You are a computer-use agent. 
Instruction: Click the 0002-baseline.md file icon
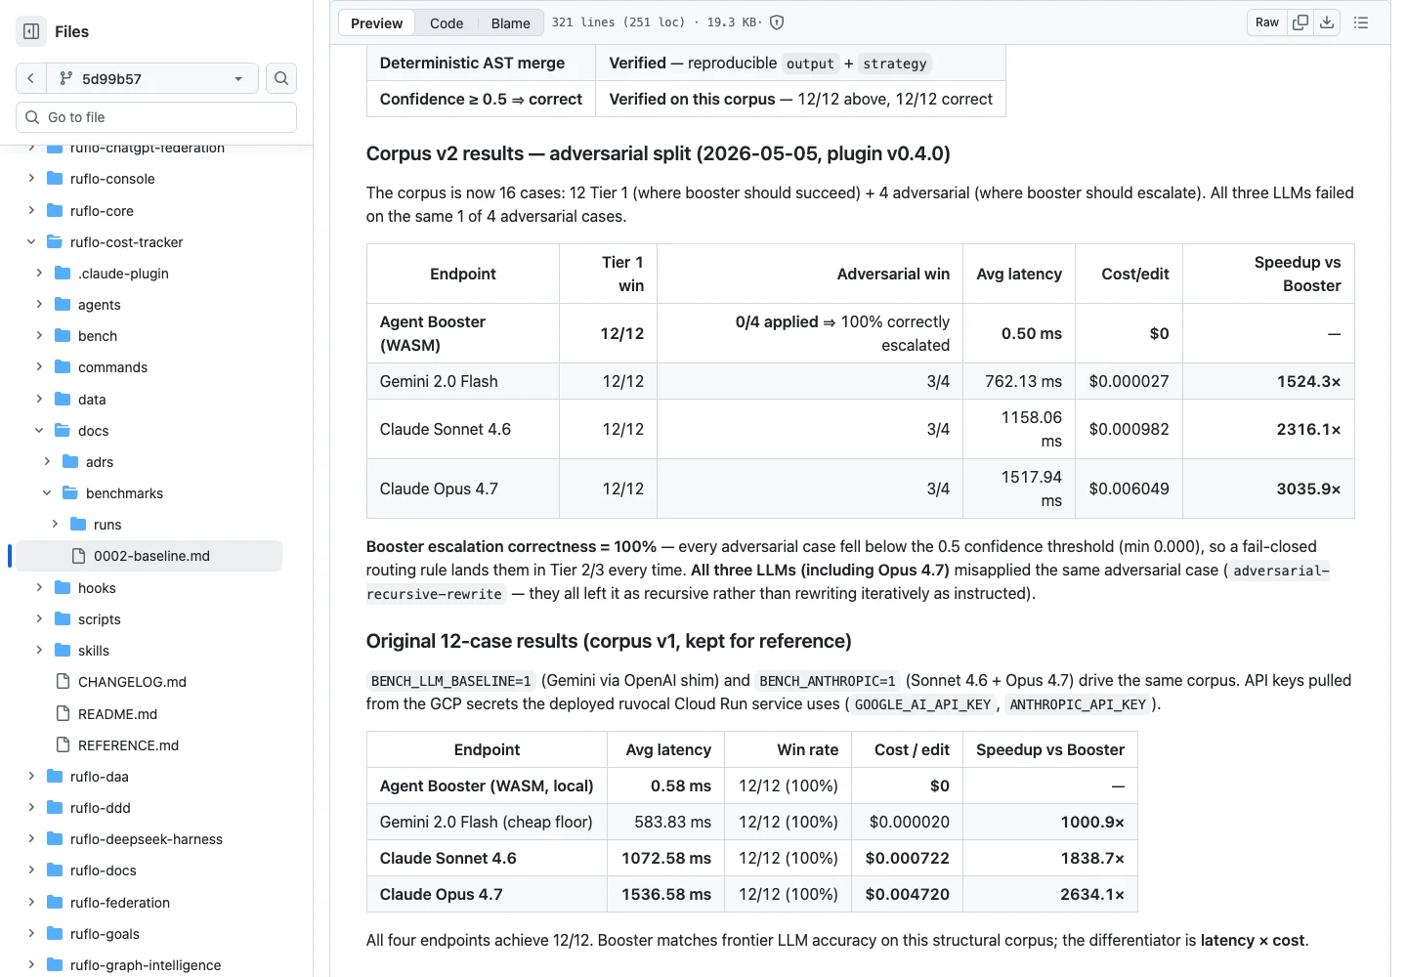tap(78, 556)
